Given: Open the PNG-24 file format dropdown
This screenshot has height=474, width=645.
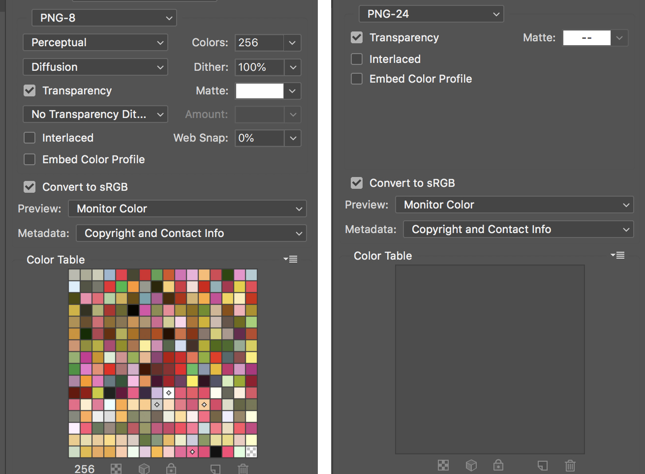Looking at the screenshot, I should tap(431, 14).
